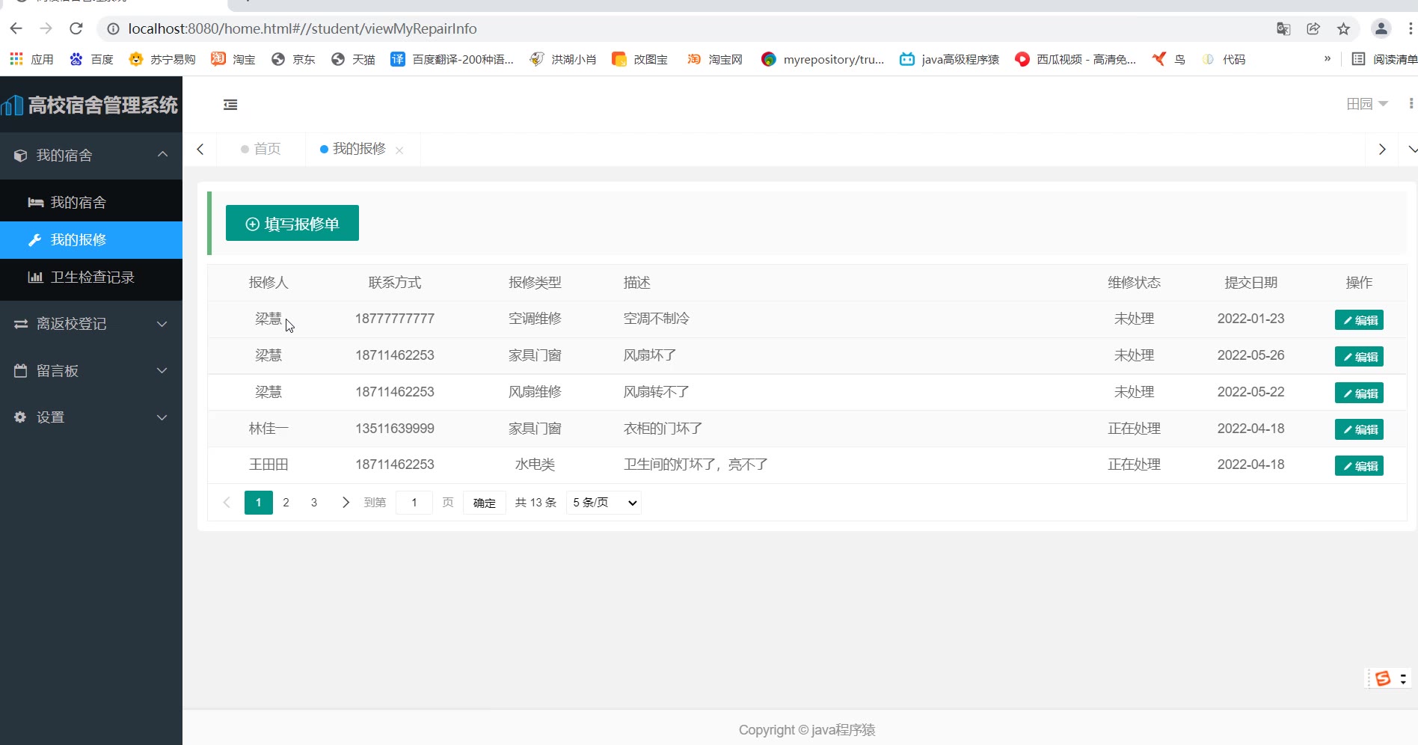This screenshot has height=745, width=1418.
Task: Open the 应用 apps bookmark
Action: click(31, 59)
